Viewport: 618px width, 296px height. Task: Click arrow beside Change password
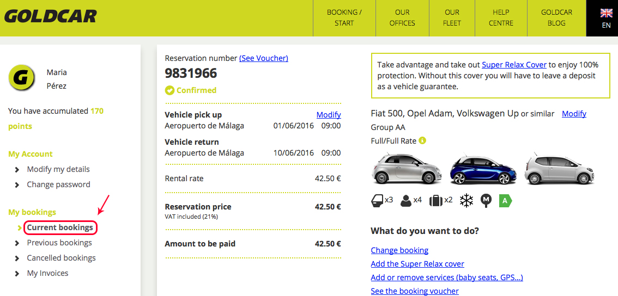pyautogui.click(x=17, y=185)
